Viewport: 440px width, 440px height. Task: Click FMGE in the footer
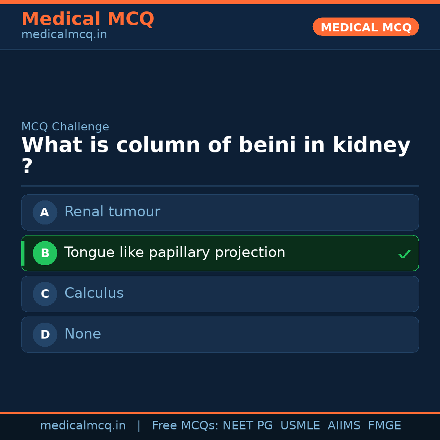(x=384, y=426)
